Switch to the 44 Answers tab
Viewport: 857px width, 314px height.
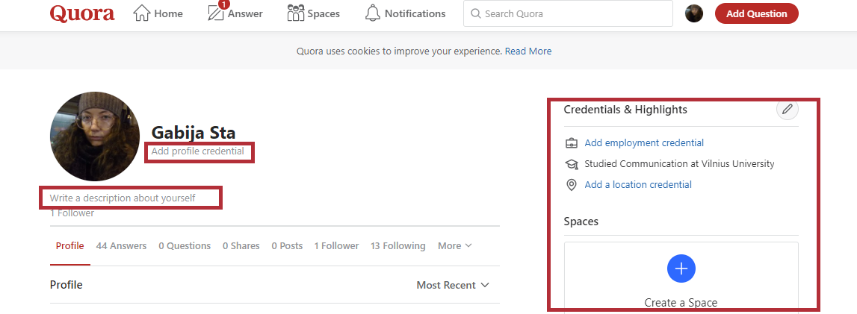(121, 245)
